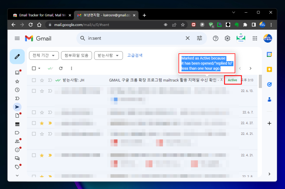Star the 22. 6. 7. email

click(x=42, y=112)
